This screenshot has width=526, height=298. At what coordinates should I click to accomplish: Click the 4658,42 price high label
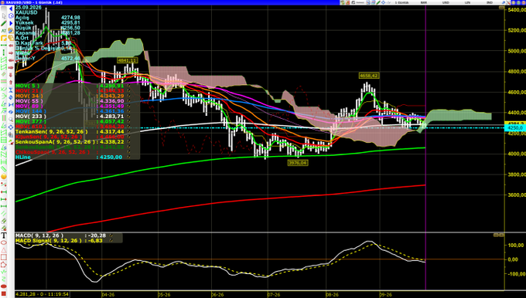click(x=369, y=76)
